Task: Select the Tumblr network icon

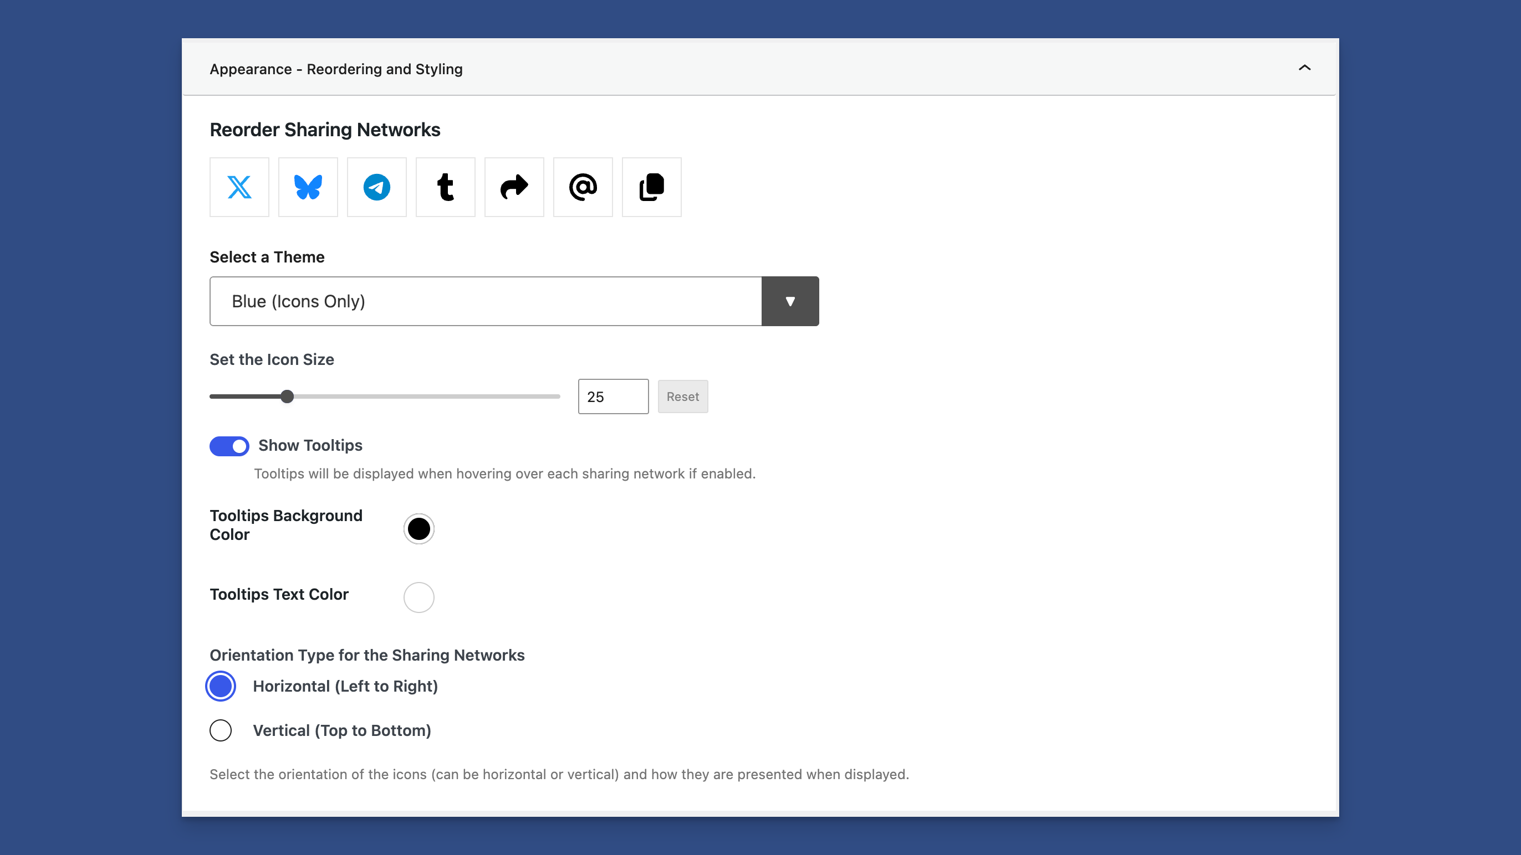Action: tap(445, 187)
